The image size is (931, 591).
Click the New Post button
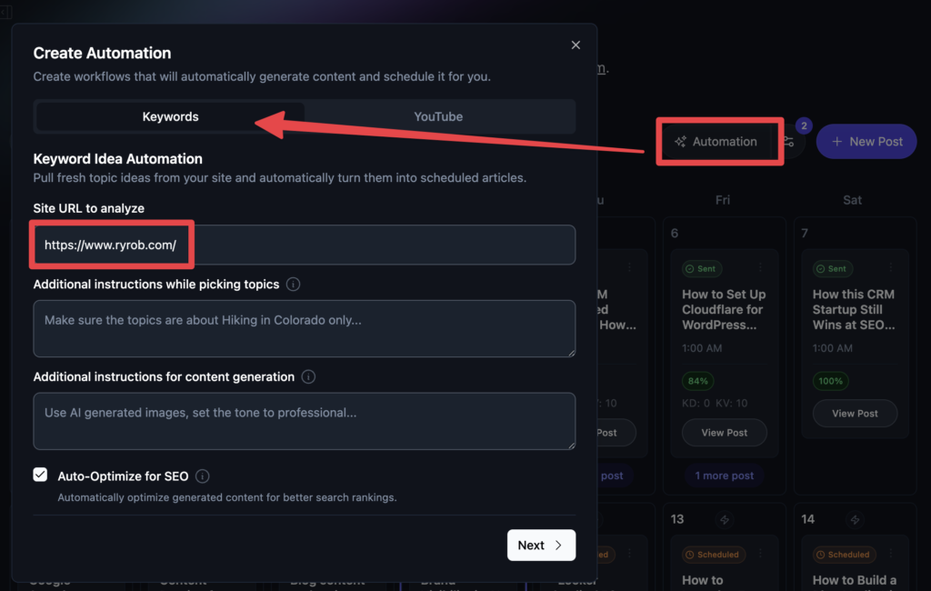pos(866,141)
